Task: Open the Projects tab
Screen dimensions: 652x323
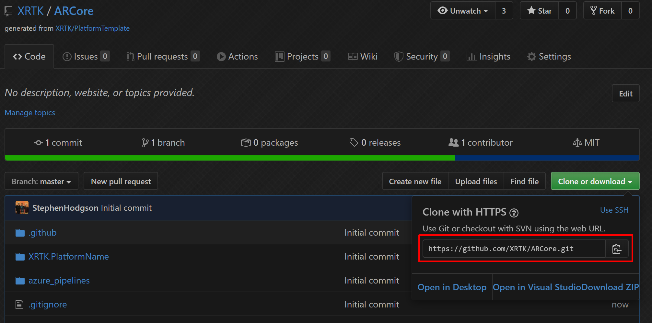Action: point(302,57)
